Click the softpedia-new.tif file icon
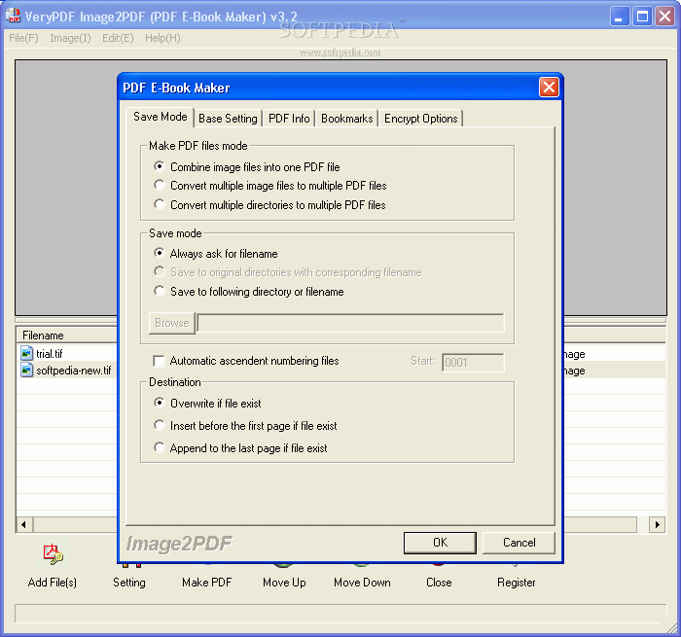The height and width of the screenshot is (637, 681). (x=27, y=370)
